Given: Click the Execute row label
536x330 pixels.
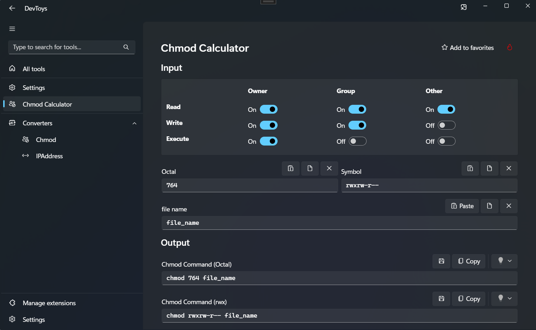Looking at the screenshot, I should coord(178,139).
